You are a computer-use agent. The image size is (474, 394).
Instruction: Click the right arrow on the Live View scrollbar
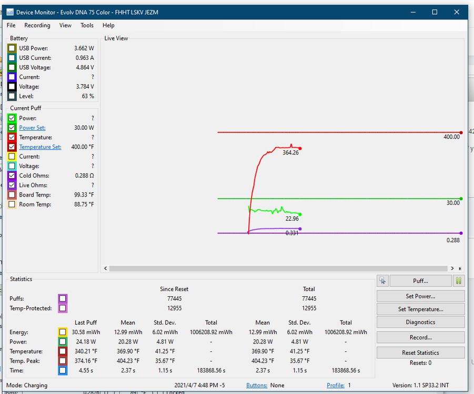coord(453,268)
